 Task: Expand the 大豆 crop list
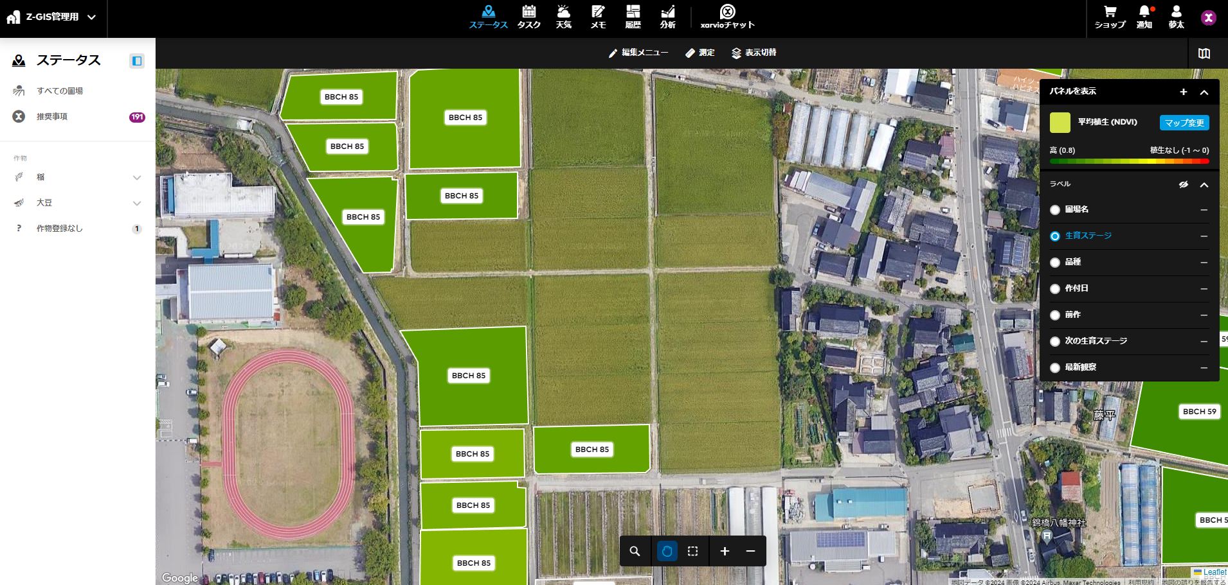click(136, 204)
